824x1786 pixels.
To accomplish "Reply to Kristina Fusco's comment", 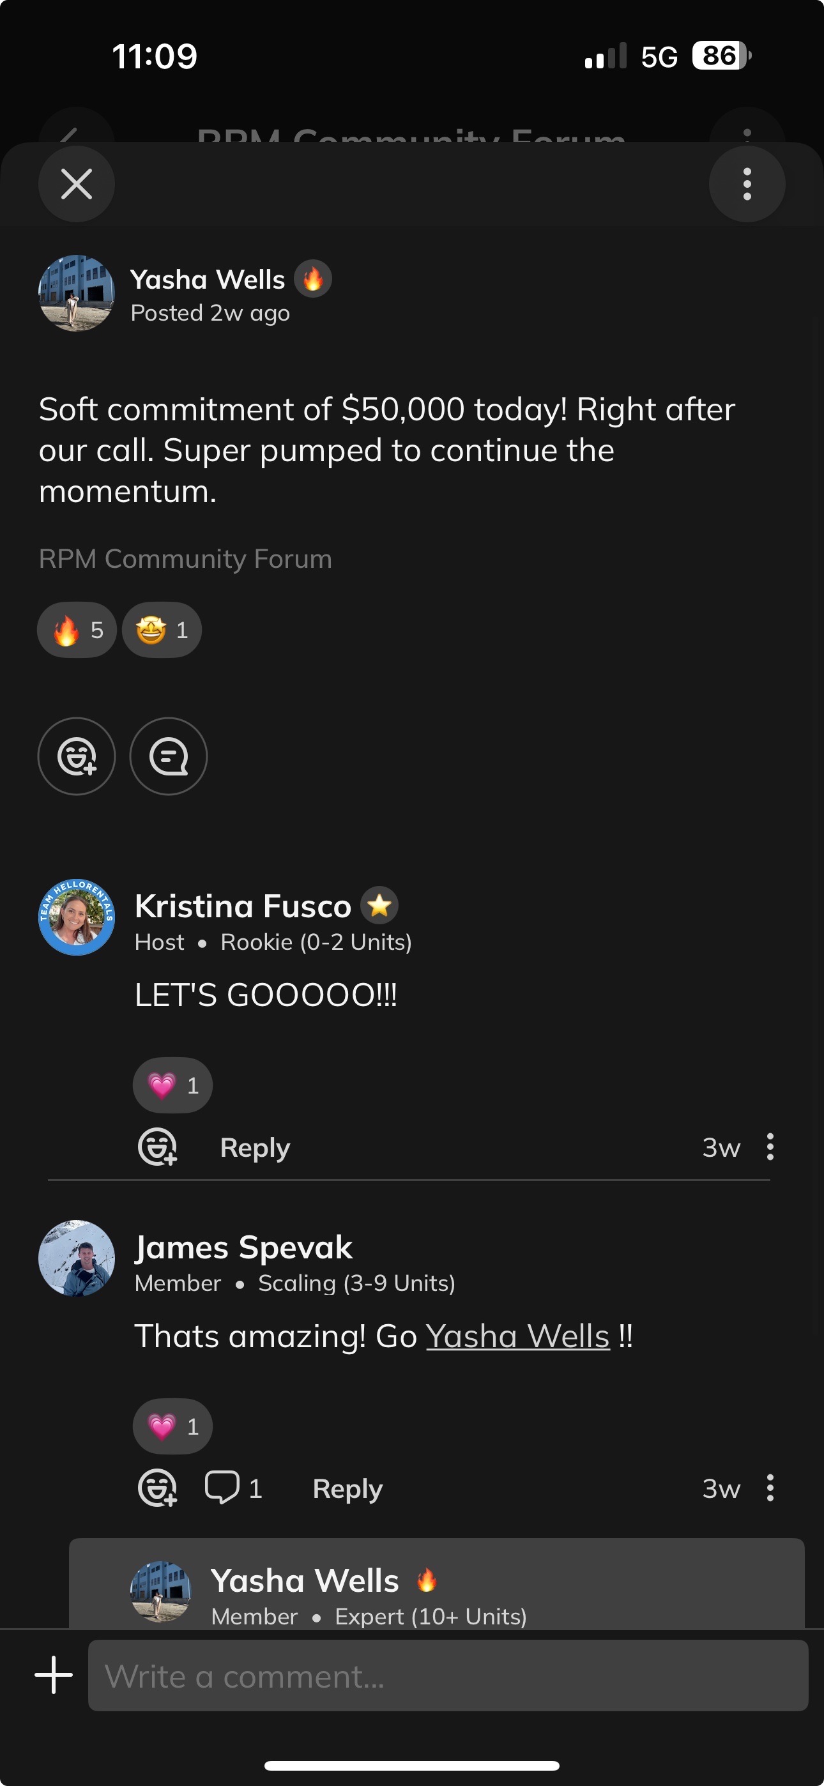I will pyautogui.click(x=255, y=1147).
